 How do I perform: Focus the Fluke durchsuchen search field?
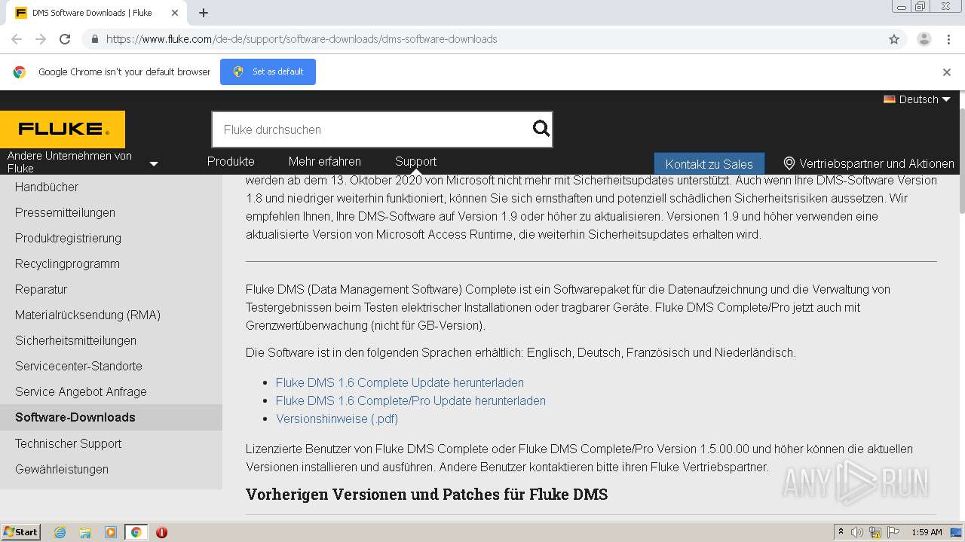(x=373, y=129)
